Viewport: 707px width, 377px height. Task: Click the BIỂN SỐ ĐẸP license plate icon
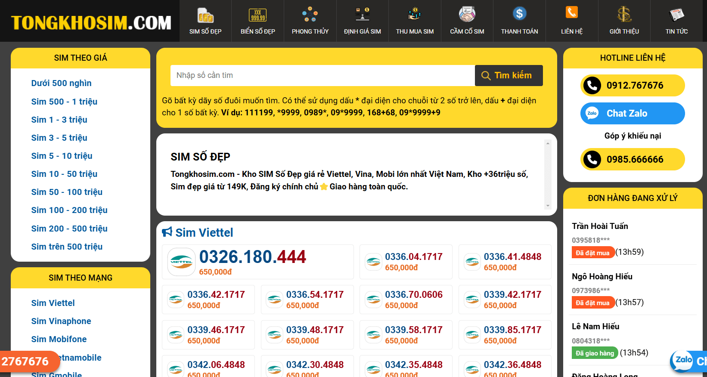pyautogui.click(x=258, y=15)
